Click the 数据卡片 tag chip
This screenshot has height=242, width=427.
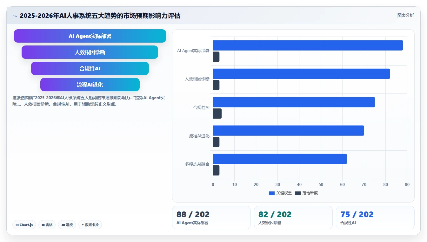(90, 225)
